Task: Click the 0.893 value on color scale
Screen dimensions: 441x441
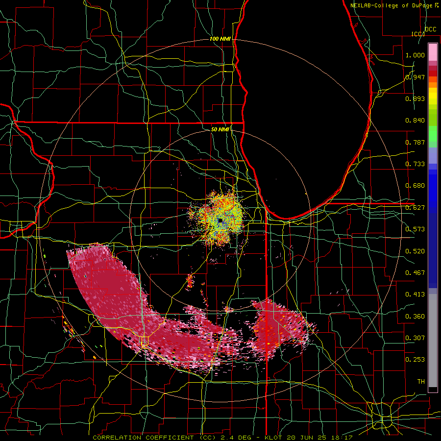Action: coord(415,98)
